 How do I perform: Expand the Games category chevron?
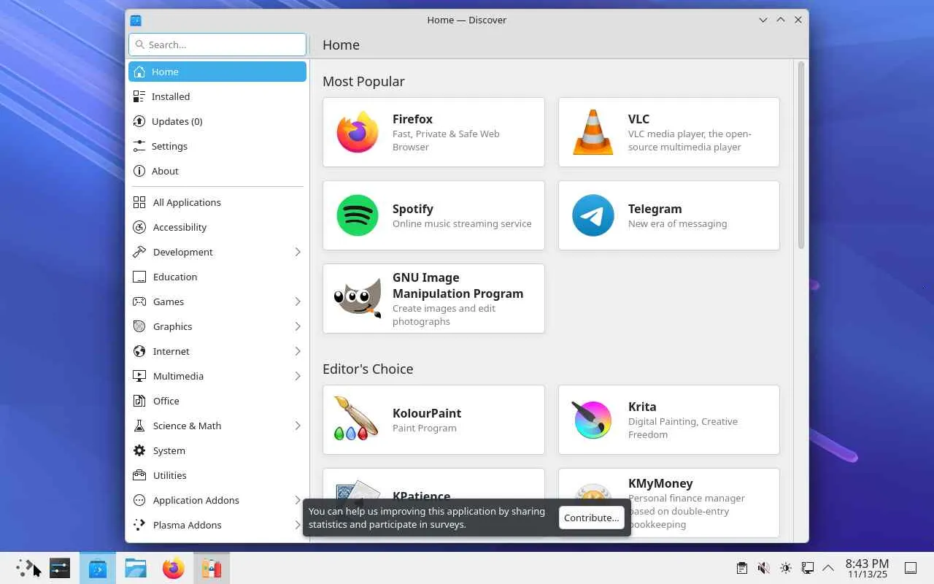click(x=298, y=301)
